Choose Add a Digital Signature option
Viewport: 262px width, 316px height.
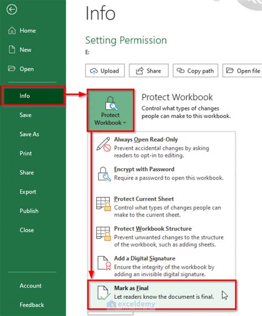pyautogui.click(x=162, y=266)
